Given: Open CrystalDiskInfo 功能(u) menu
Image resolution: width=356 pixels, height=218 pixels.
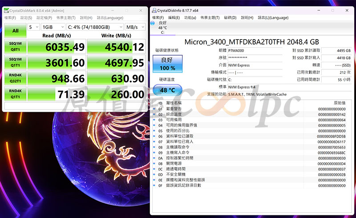Looking at the screenshot, I should (190, 17).
